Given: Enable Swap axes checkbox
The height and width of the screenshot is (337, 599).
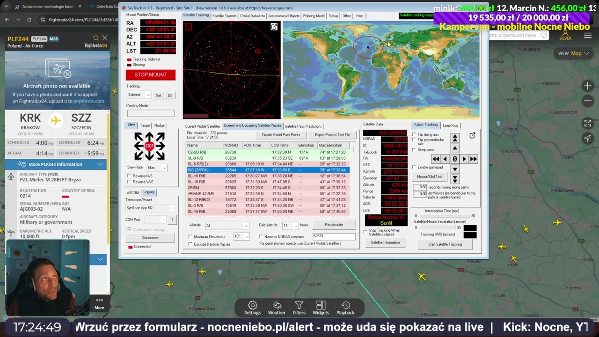Looking at the screenshot, I should tap(414, 150).
